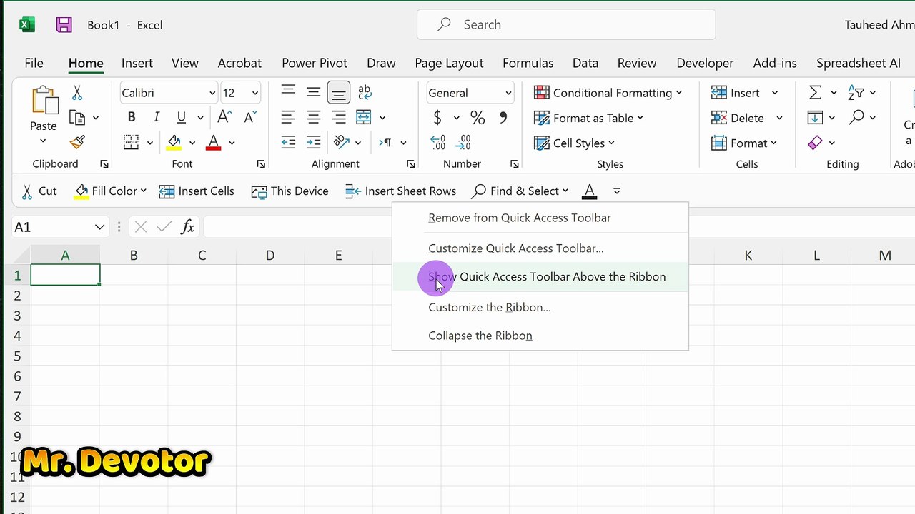Click the Fill down arrow icon in Editing
The width and height of the screenshot is (915, 514).
(815, 118)
